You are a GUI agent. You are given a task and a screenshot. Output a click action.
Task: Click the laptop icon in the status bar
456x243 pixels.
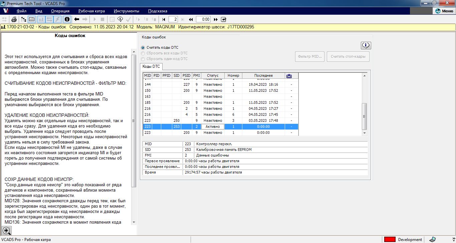433,239
